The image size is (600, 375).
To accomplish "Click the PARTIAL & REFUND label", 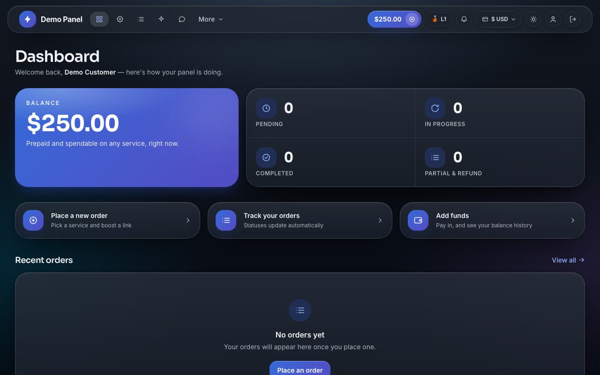I will click(x=453, y=173).
